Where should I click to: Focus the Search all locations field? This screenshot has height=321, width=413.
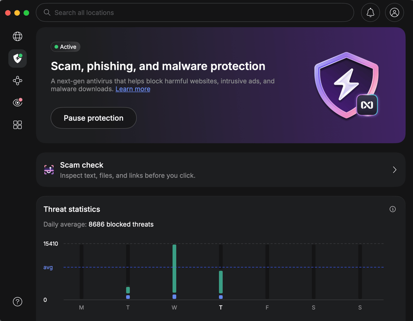click(195, 12)
